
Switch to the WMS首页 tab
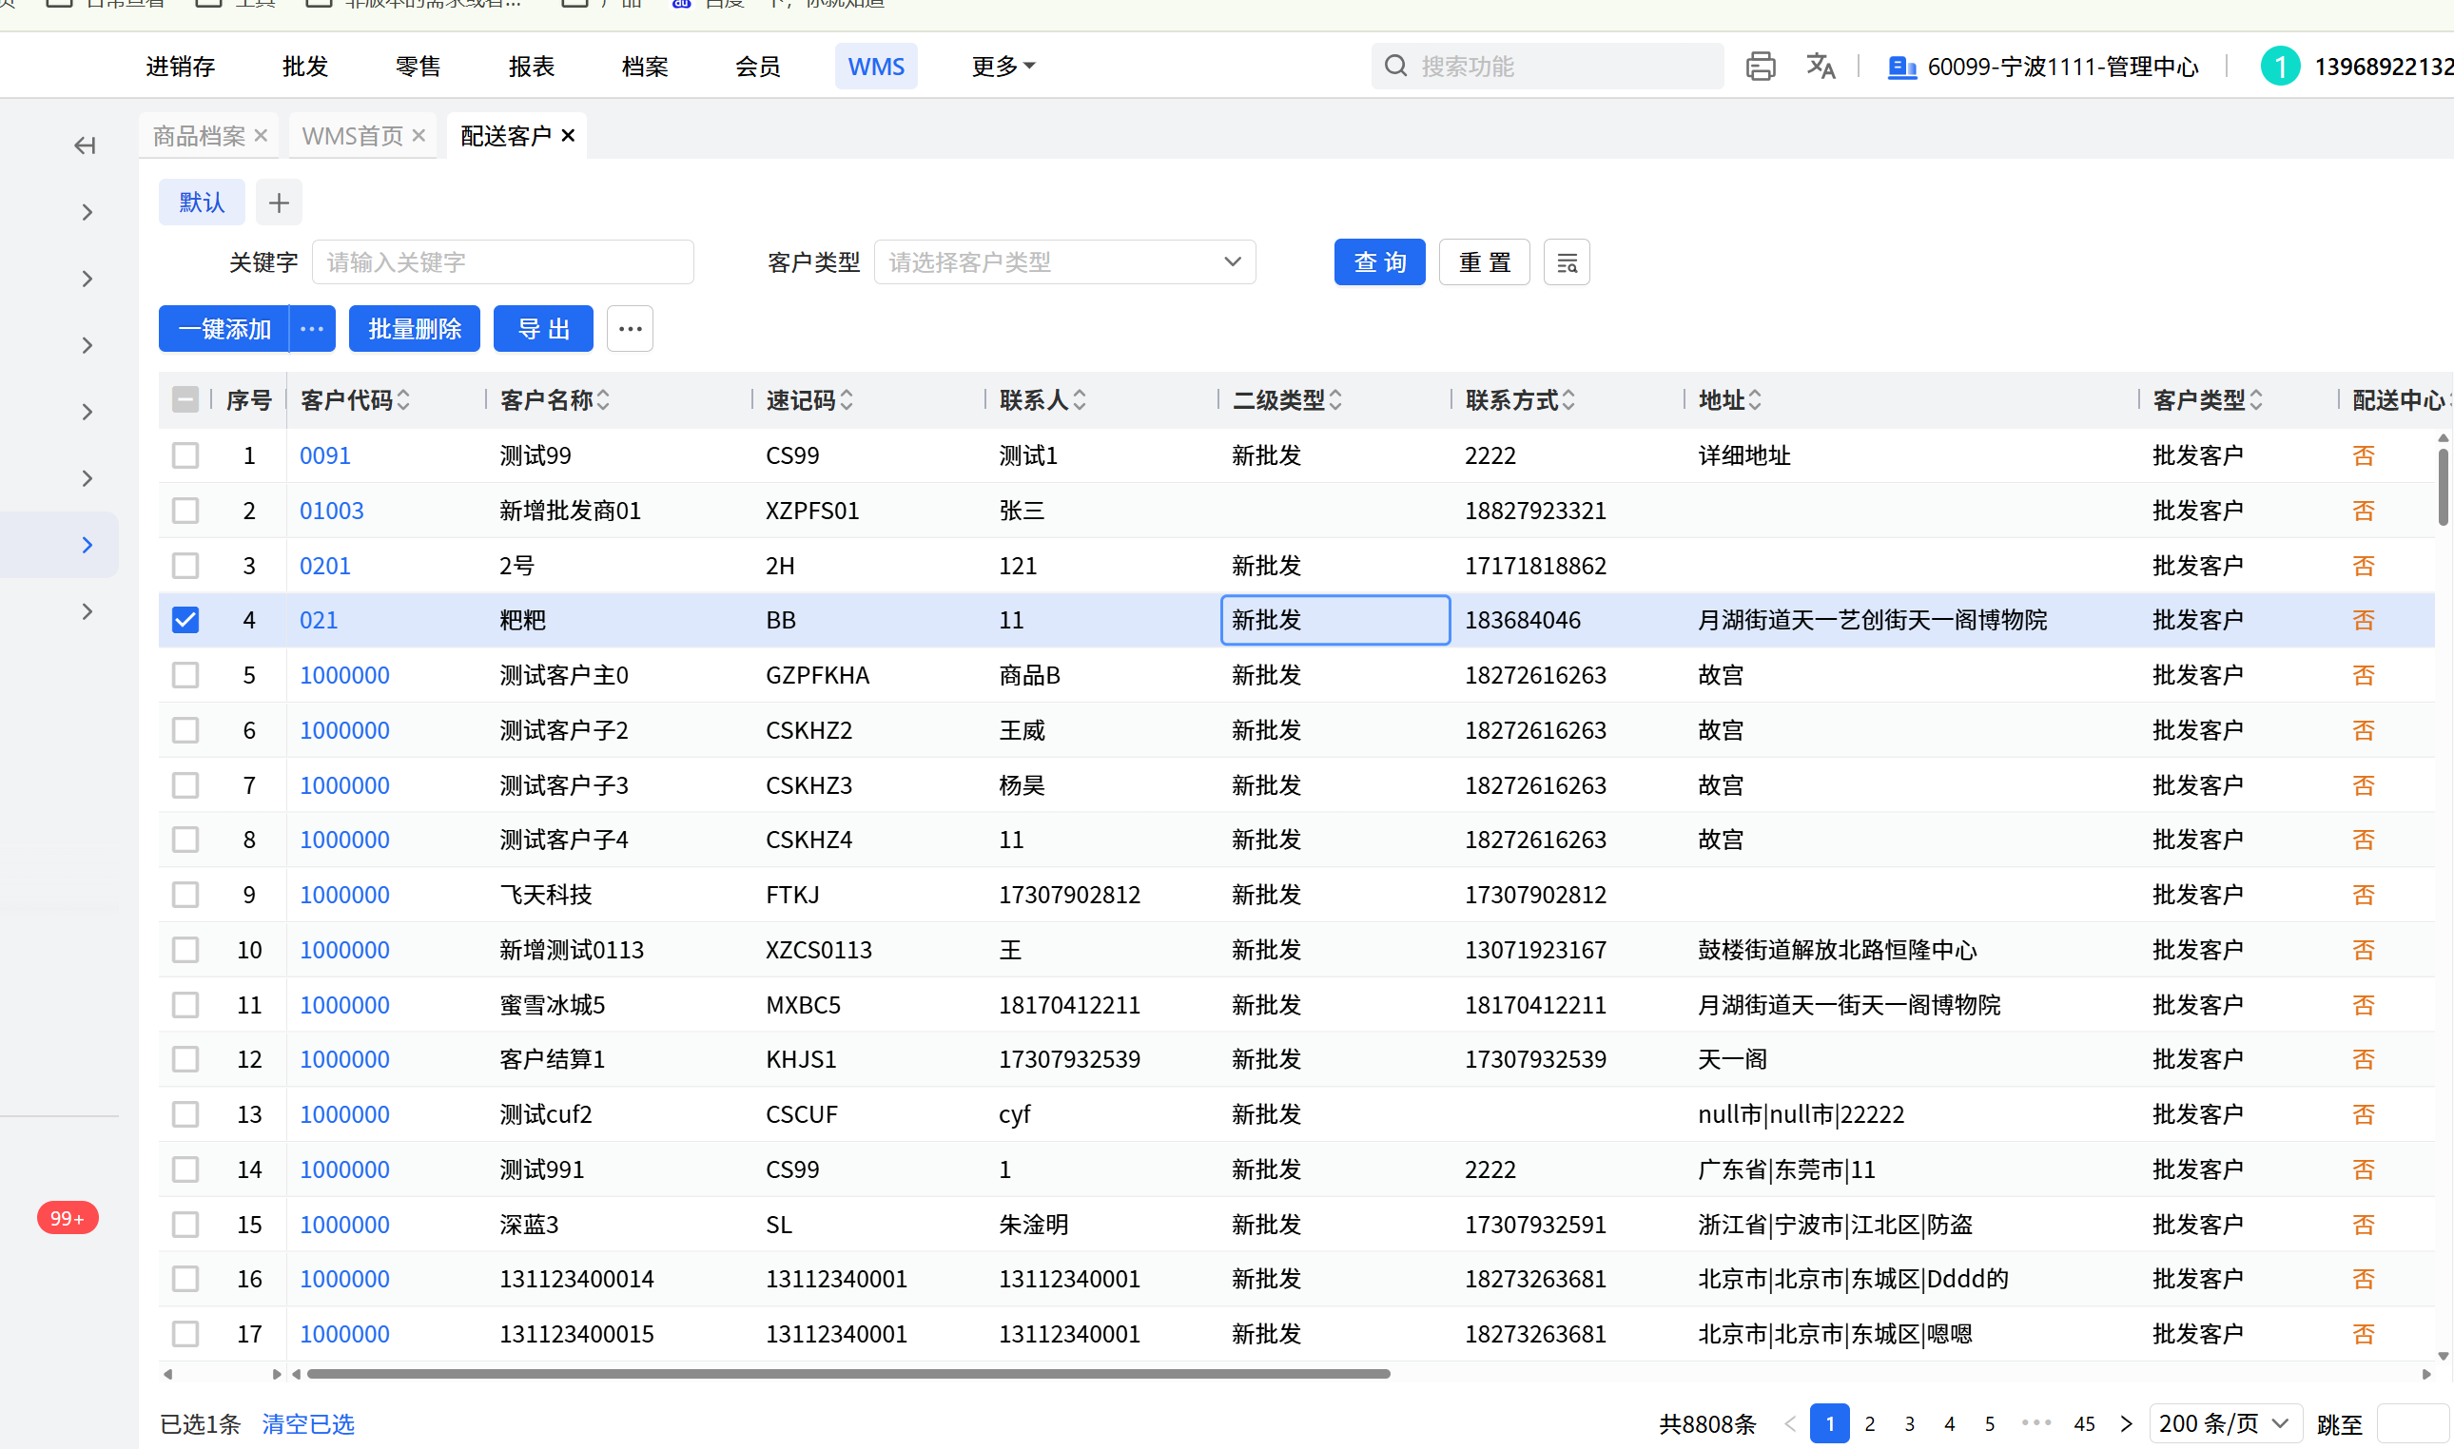pyautogui.click(x=352, y=136)
